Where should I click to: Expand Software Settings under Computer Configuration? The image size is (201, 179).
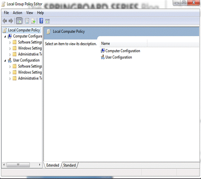click(10, 43)
